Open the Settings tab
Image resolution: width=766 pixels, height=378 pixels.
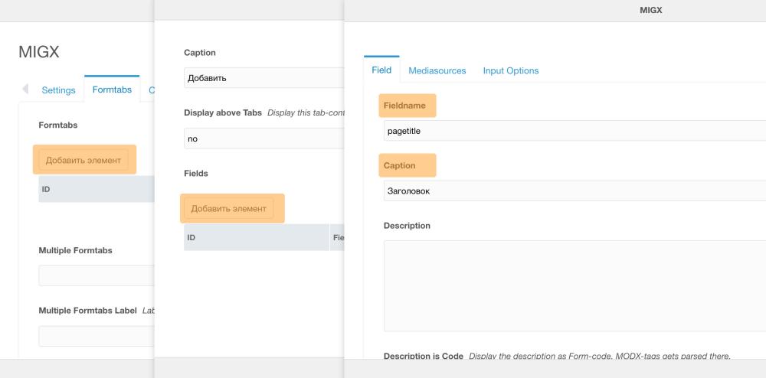pyautogui.click(x=59, y=90)
